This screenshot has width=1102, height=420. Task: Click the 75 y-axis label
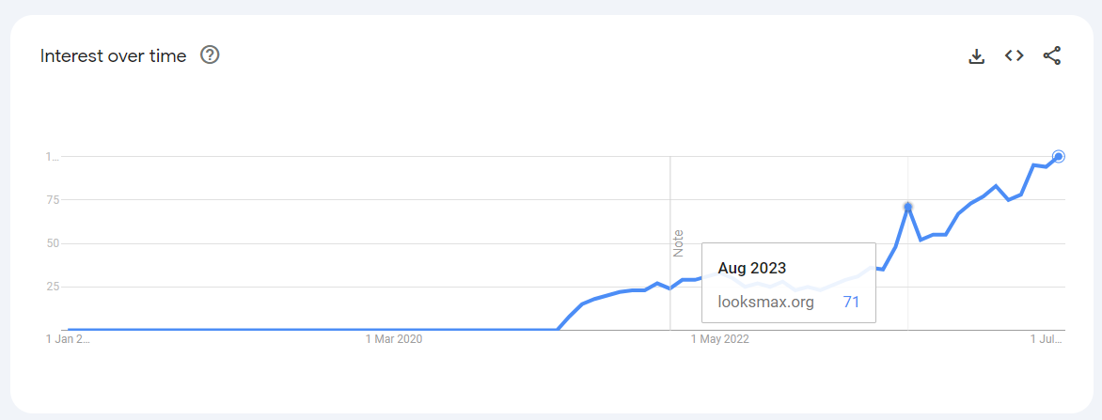tap(53, 200)
